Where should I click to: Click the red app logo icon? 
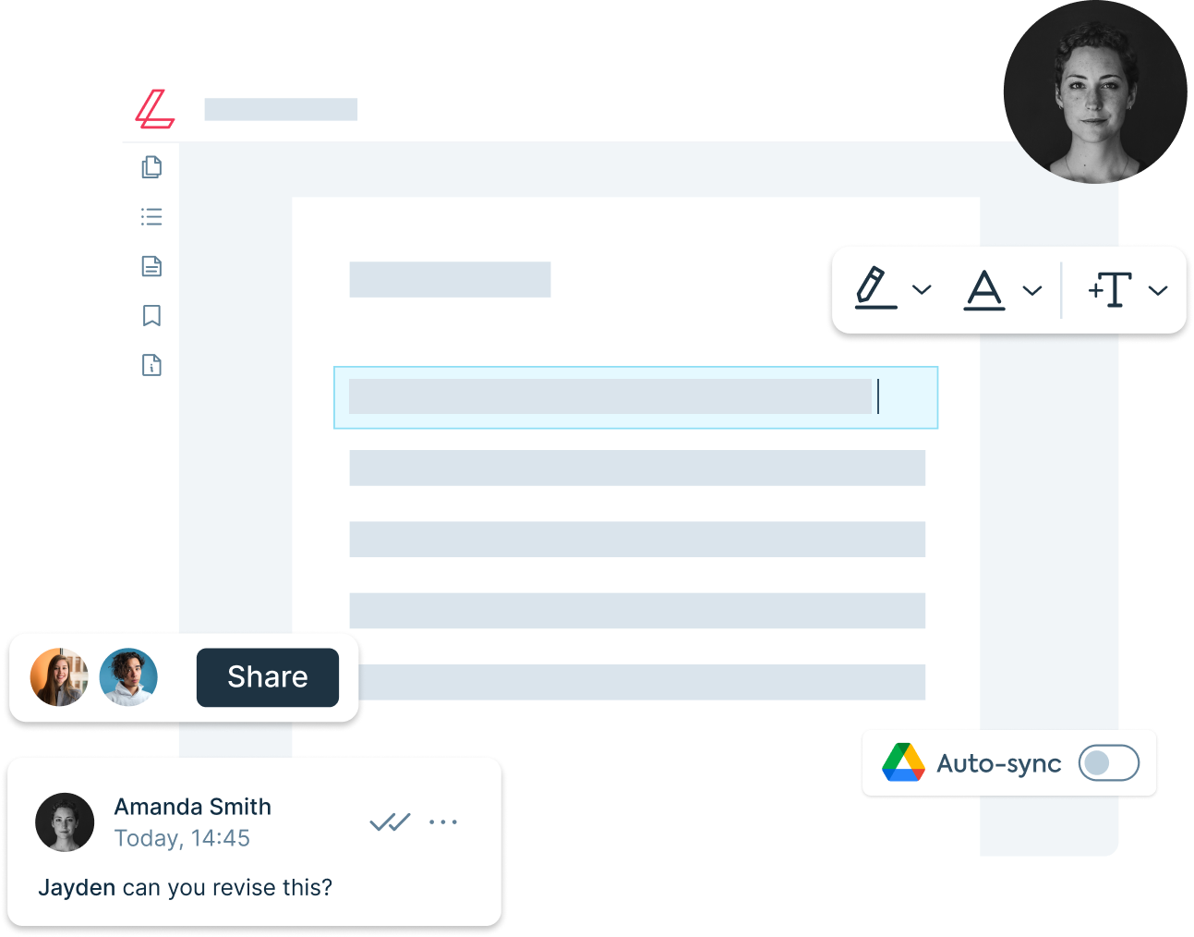(155, 109)
